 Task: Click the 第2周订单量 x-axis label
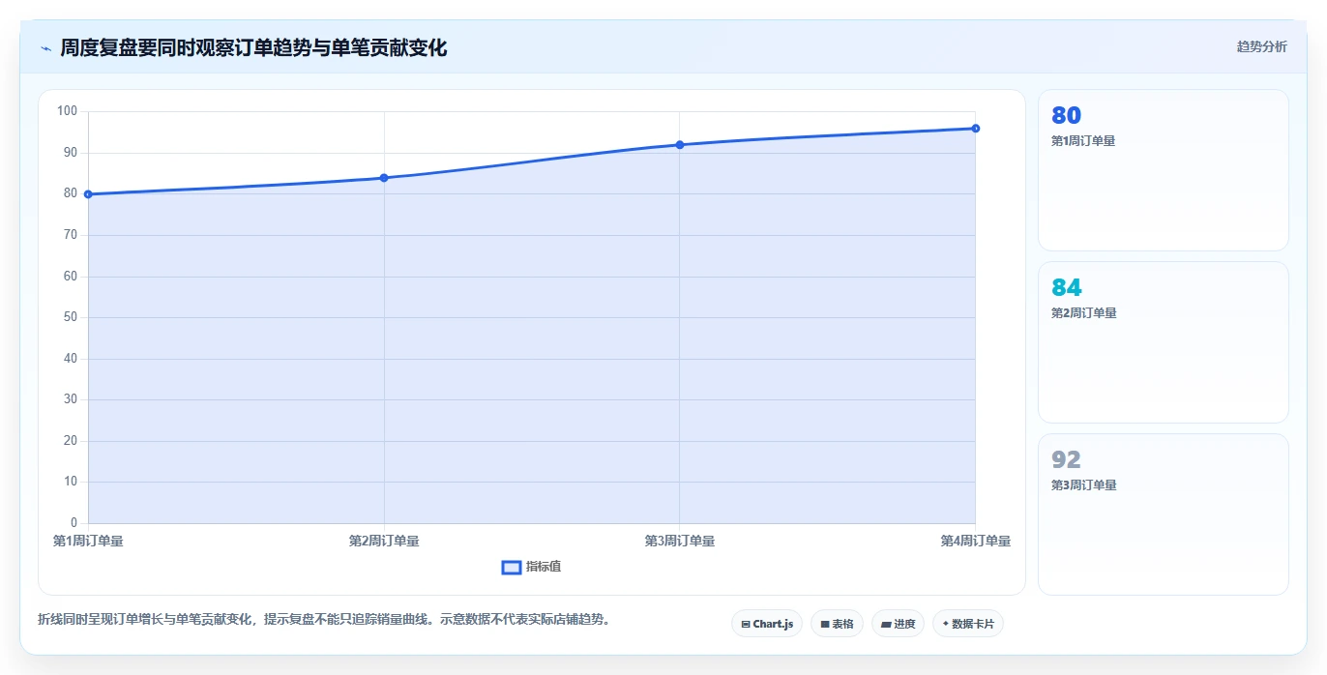tap(384, 542)
